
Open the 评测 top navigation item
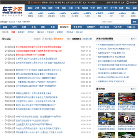click(37, 8)
